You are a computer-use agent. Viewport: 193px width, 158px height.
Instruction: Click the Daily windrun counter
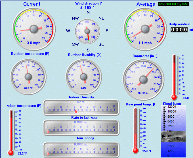coord(179,30)
